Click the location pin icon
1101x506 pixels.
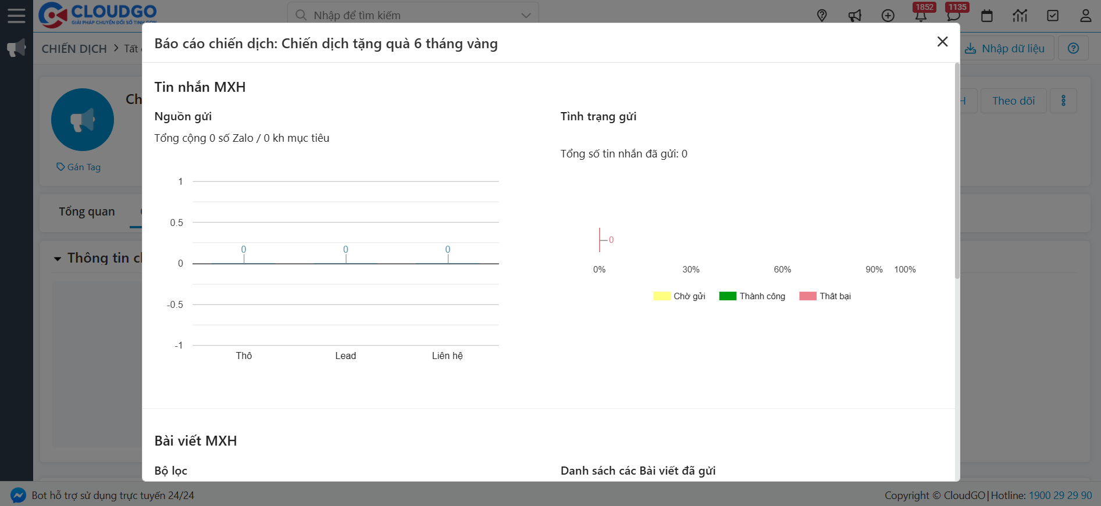pyautogui.click(x=822, y=16)
